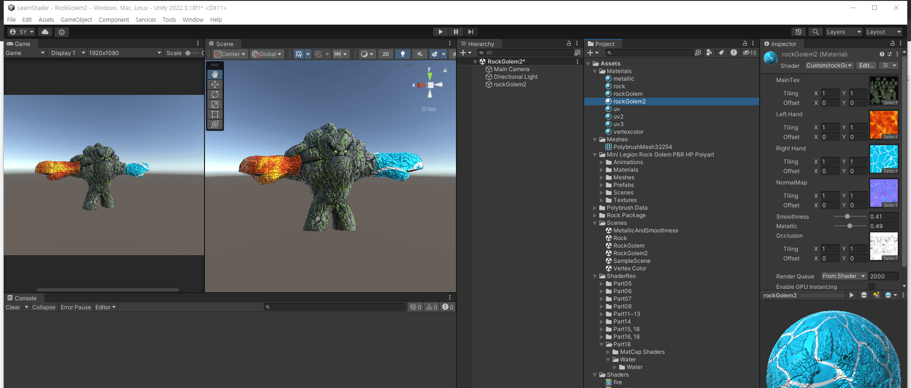Select the Hand view tool in Scene
911x388 pixels.
coord(215,74)
